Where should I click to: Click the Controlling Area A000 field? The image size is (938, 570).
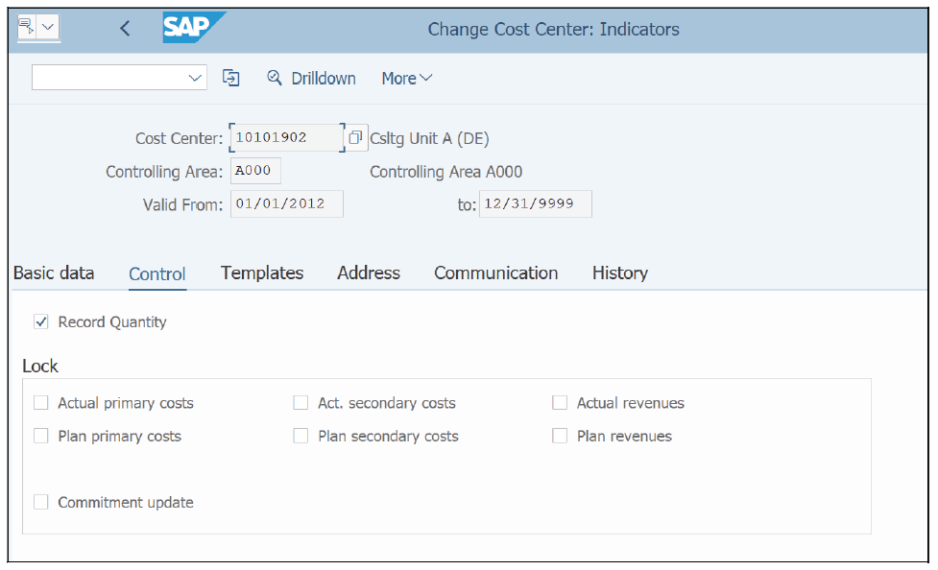click(x=254, y=170)
